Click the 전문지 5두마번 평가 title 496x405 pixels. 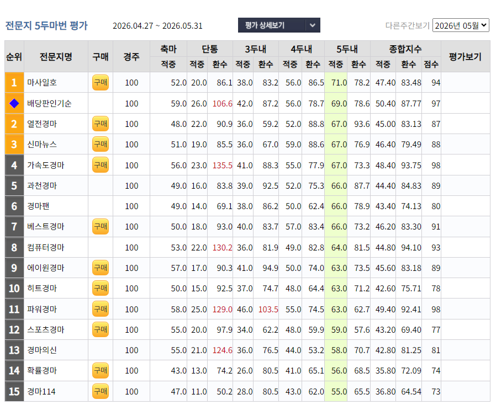pyautogui.click(x=46, y=25)
